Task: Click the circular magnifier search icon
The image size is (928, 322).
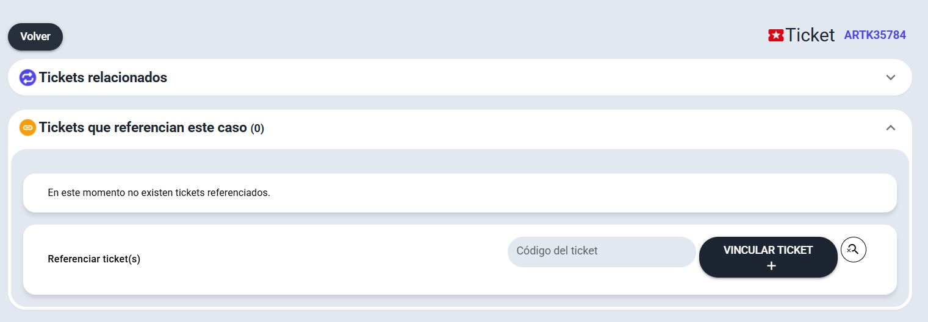Action: click(x=853, y=250)
